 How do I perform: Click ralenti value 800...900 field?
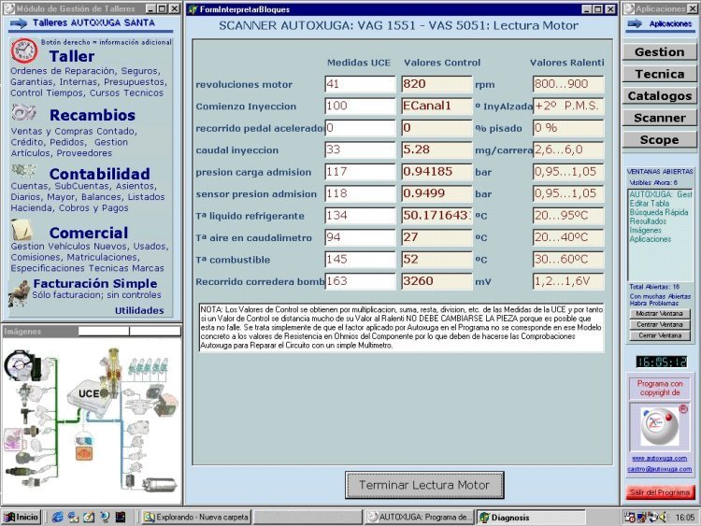[568, 84]
